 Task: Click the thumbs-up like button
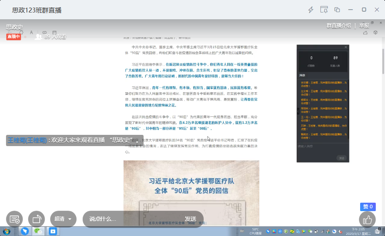point(367,220)
